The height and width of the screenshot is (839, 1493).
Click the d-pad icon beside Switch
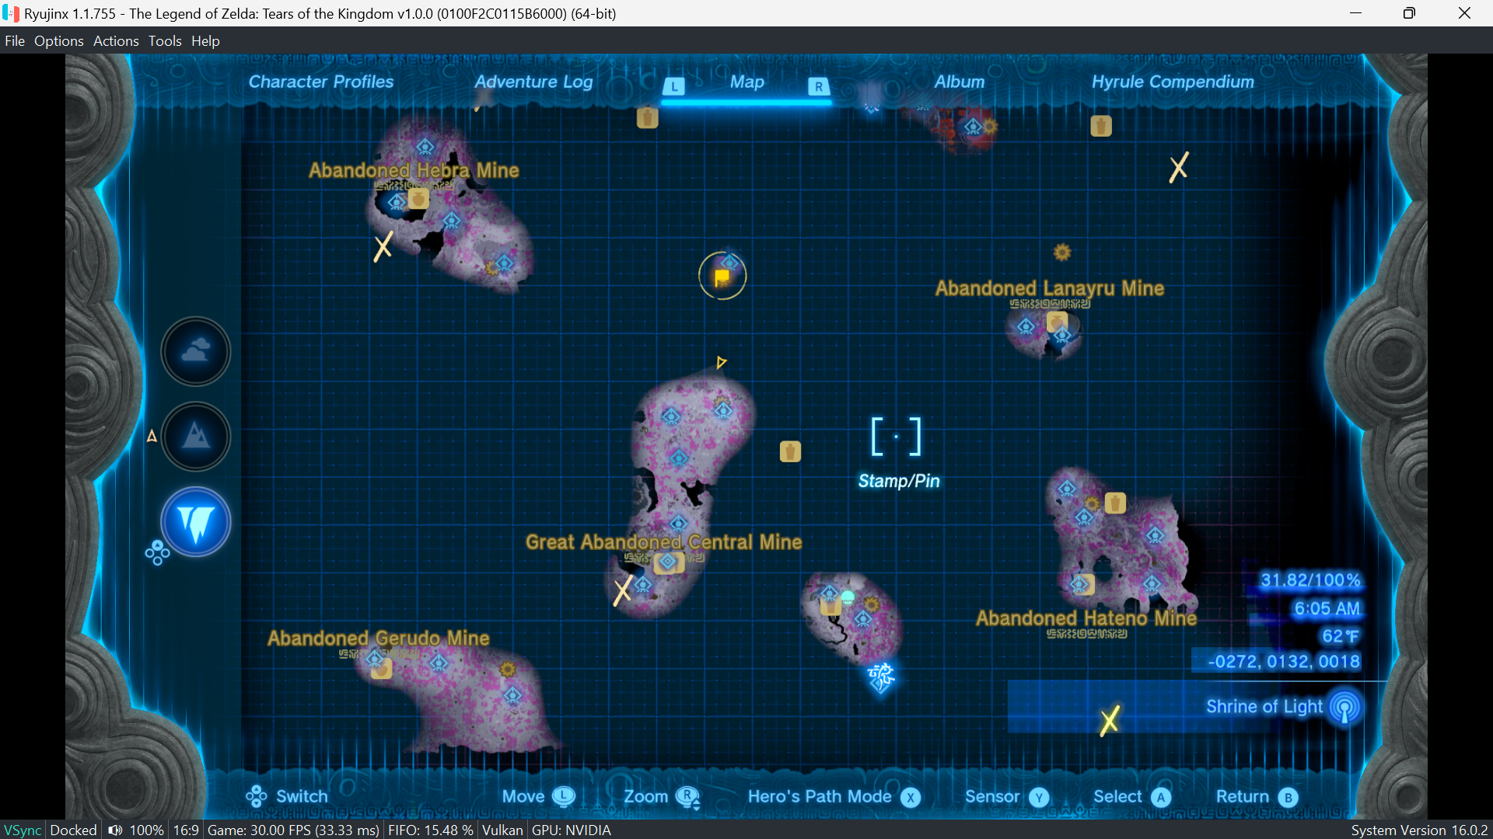[257, 796]
